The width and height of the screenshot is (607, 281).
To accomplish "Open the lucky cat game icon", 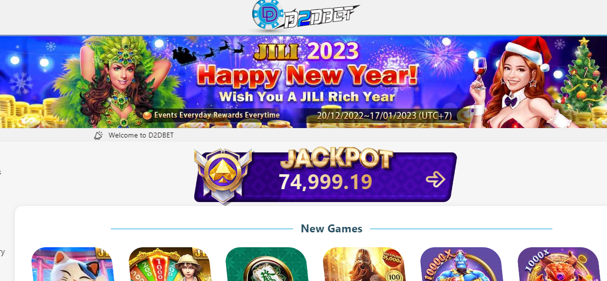I will 73,264.
